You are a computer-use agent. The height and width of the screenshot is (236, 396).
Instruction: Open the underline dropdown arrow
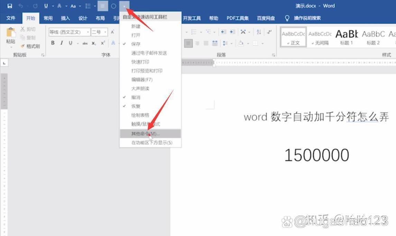(78, 43)
